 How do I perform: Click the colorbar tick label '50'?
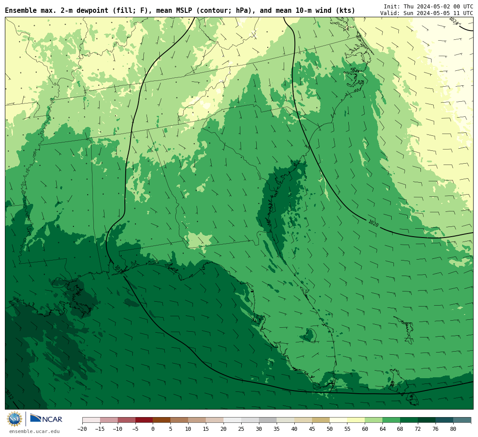[330, 429]
